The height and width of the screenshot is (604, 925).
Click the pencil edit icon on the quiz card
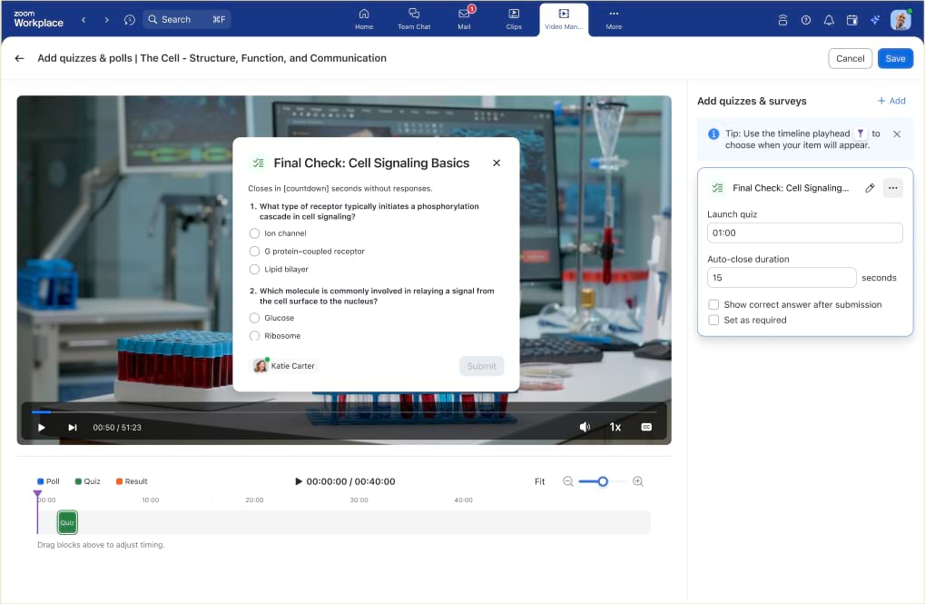870,188
